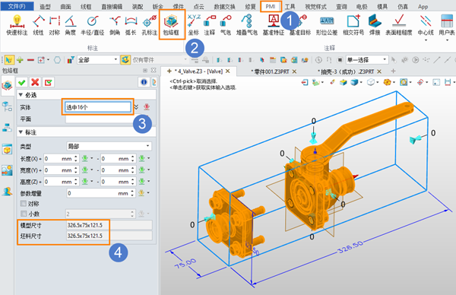Click the 倒角 chamfer dimension tool
456x295 pixels.
[115, 25]
